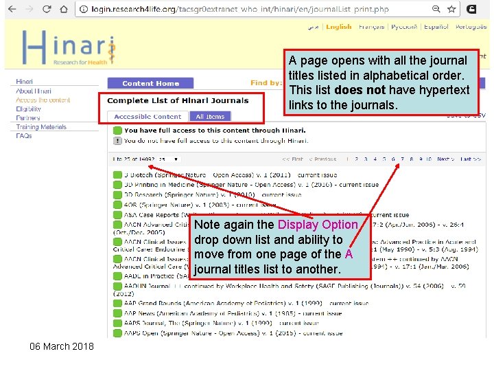The image size is (494, 371).
Task: Open Partners sidebar link
Action: click(x=28, y=117)
